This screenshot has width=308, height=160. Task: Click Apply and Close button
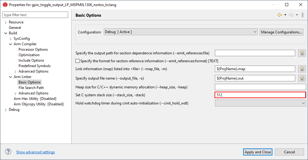[x=257, y=152]
